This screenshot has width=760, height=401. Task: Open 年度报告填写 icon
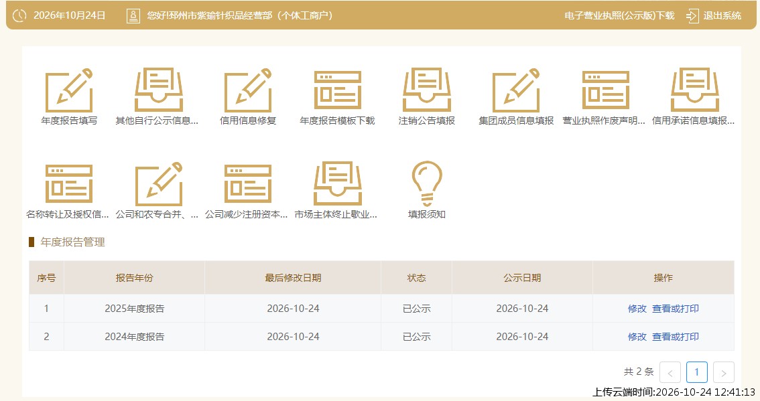click(69, 90)
